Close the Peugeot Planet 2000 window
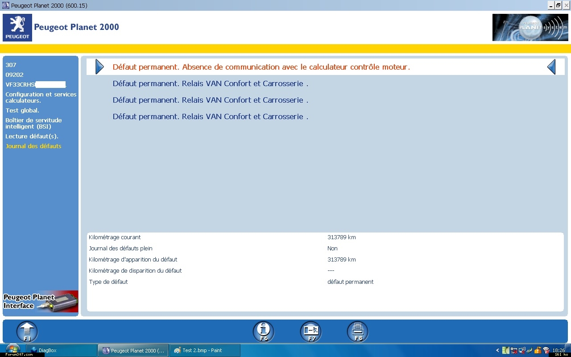 pos(566,5)
